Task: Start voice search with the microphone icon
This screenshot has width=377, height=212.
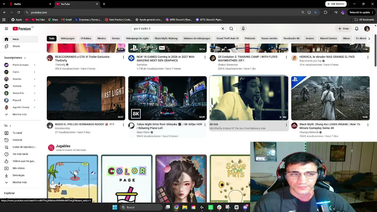Action: (x=243, y=29)
